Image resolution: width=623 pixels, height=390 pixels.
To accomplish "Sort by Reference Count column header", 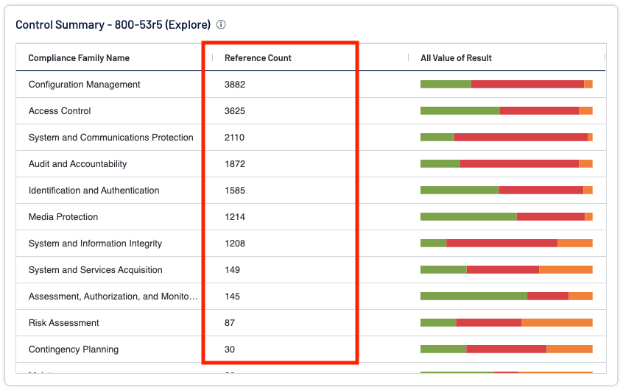I will tap(258, 58).
